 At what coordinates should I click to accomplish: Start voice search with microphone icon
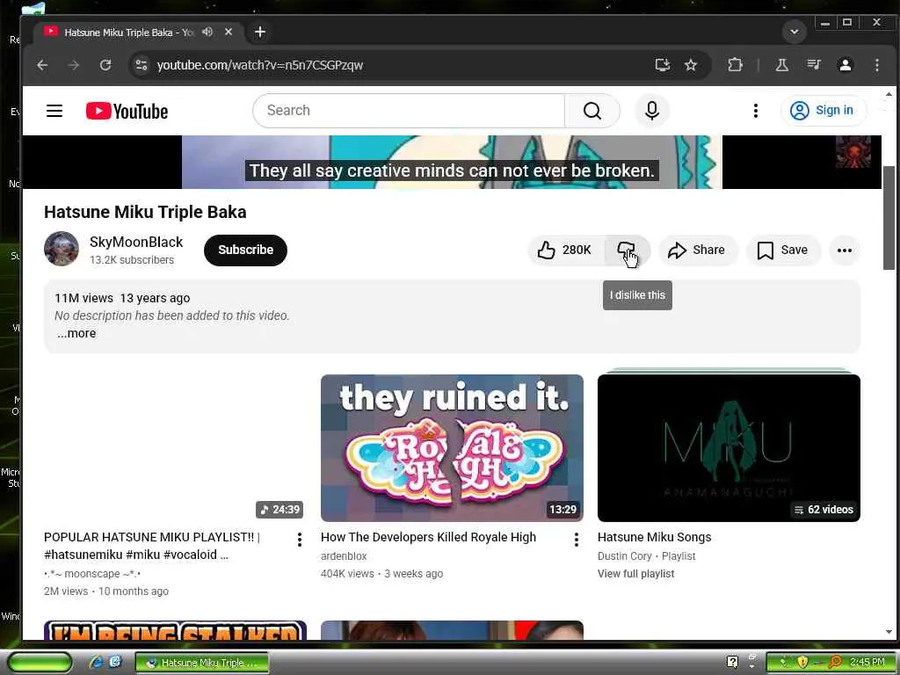click(652, 110)
